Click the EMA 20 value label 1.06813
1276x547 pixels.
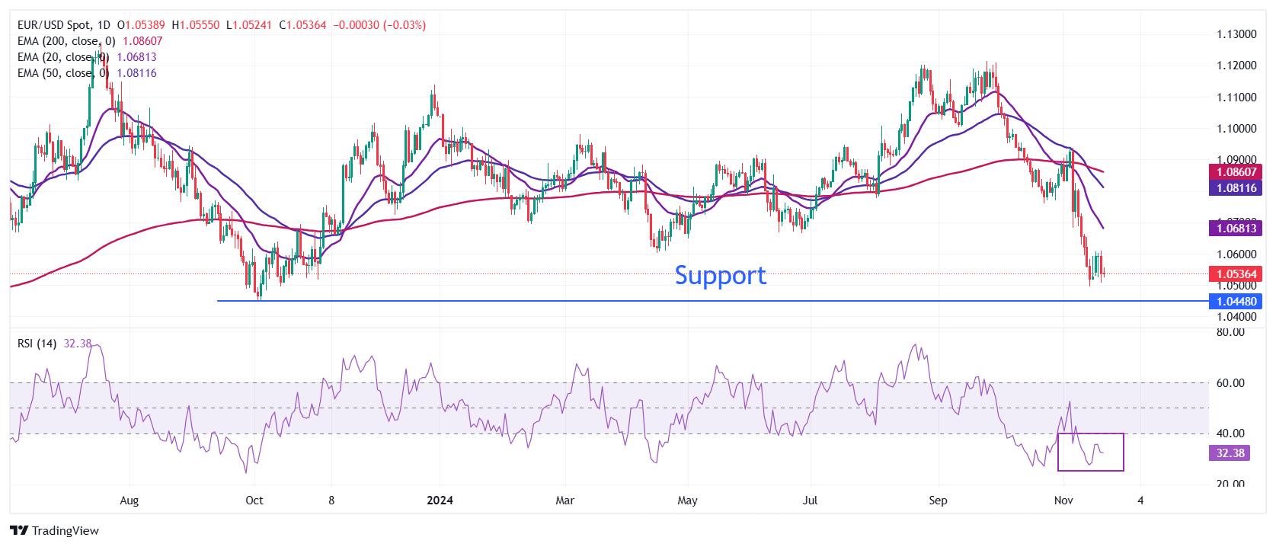point(1235,228)
